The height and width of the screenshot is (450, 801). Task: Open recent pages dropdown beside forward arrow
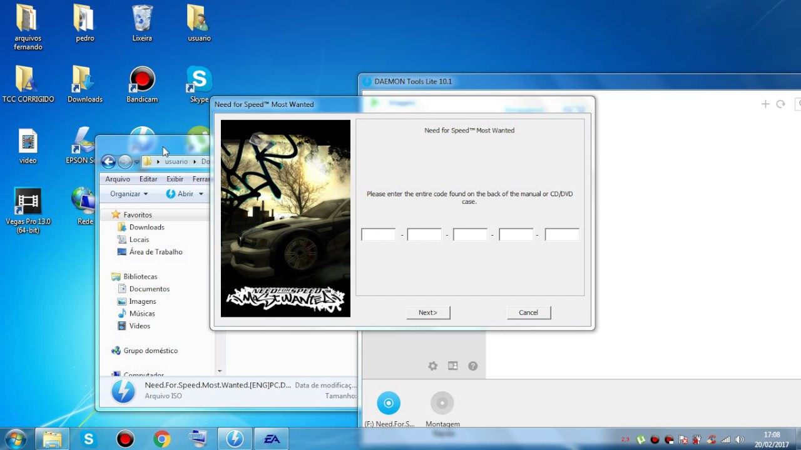[x=136, y=162]
